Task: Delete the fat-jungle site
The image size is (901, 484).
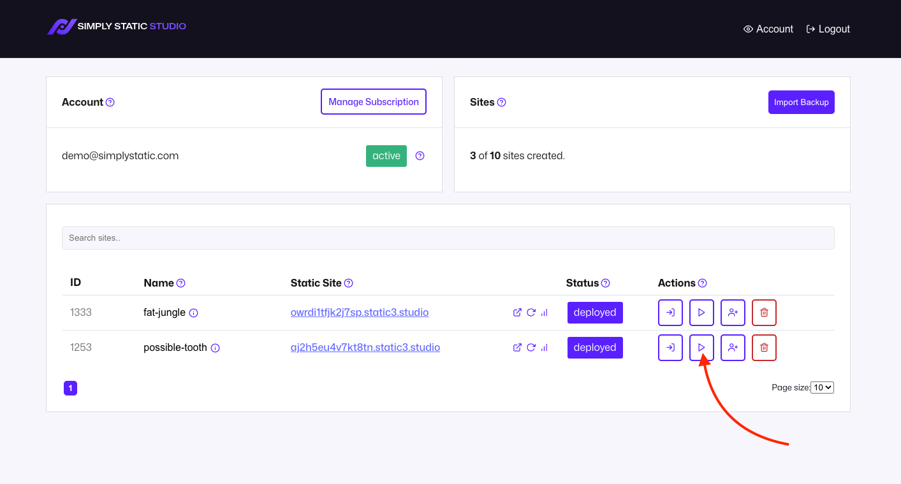Action: [764, 313]
